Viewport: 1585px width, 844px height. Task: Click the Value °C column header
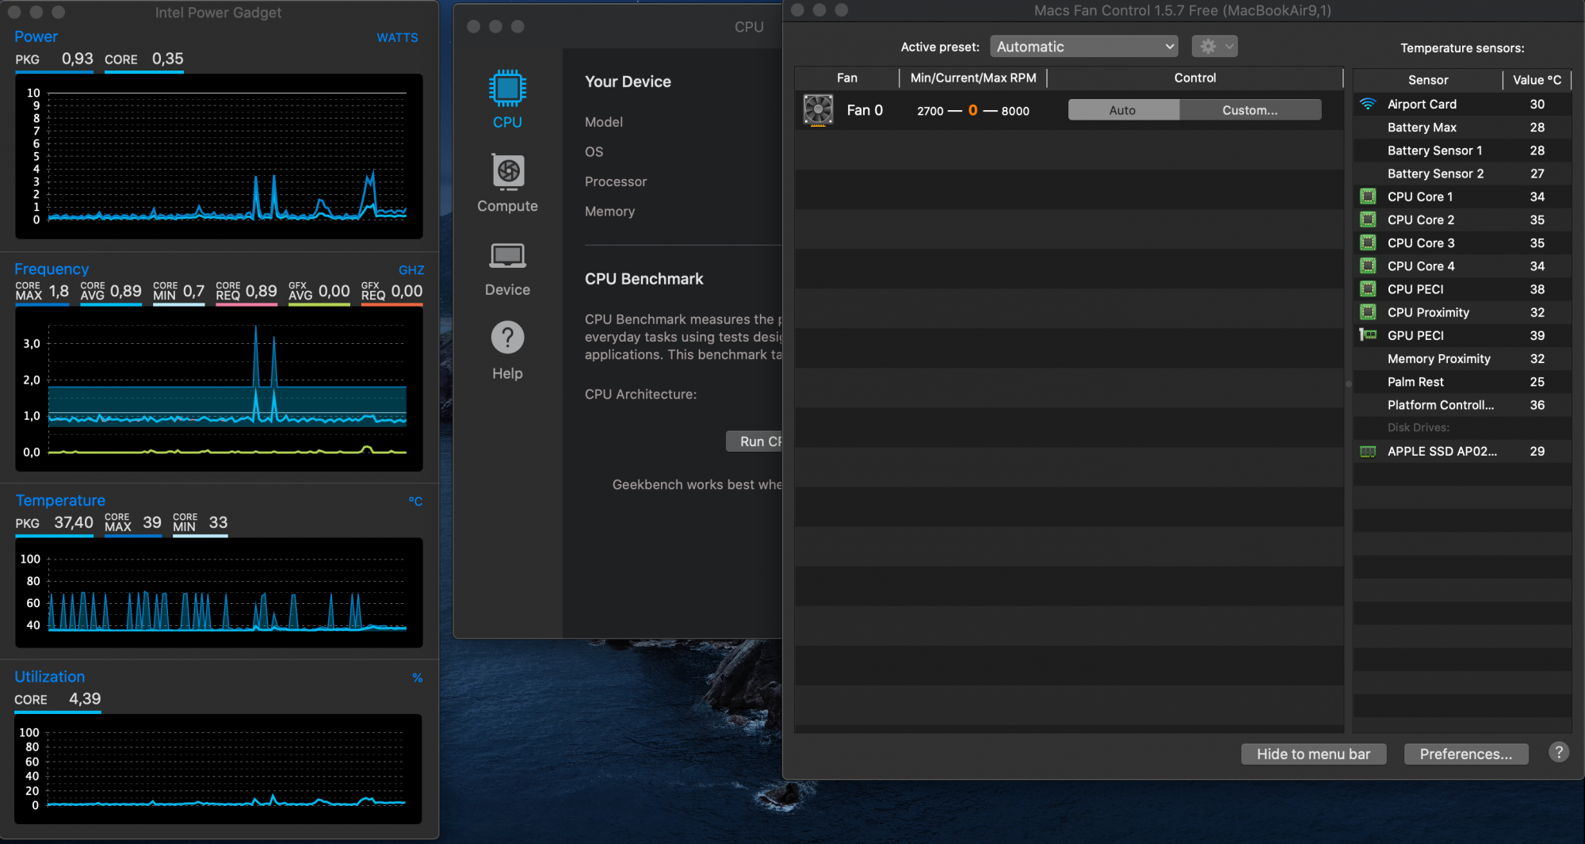pyautogui.click(x=1537, y=80)
